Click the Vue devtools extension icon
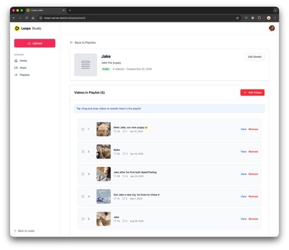 click(x=246, y=18)
